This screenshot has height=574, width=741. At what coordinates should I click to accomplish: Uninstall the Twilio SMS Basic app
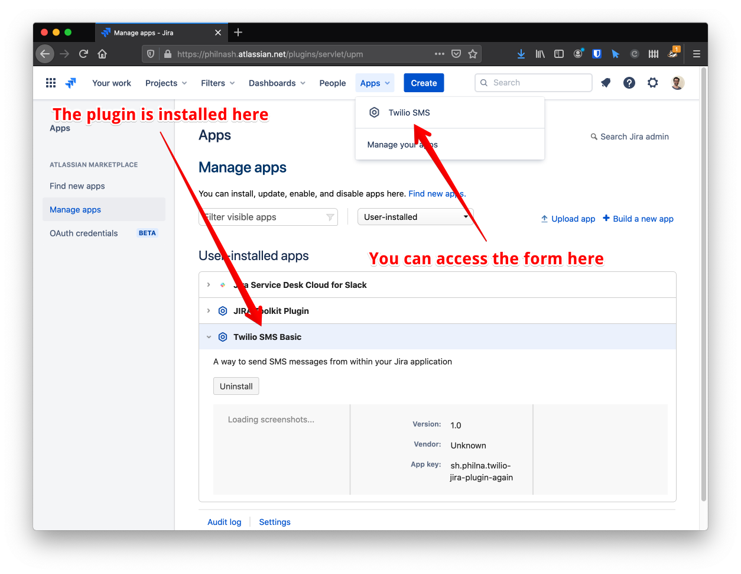click(236, 386)
